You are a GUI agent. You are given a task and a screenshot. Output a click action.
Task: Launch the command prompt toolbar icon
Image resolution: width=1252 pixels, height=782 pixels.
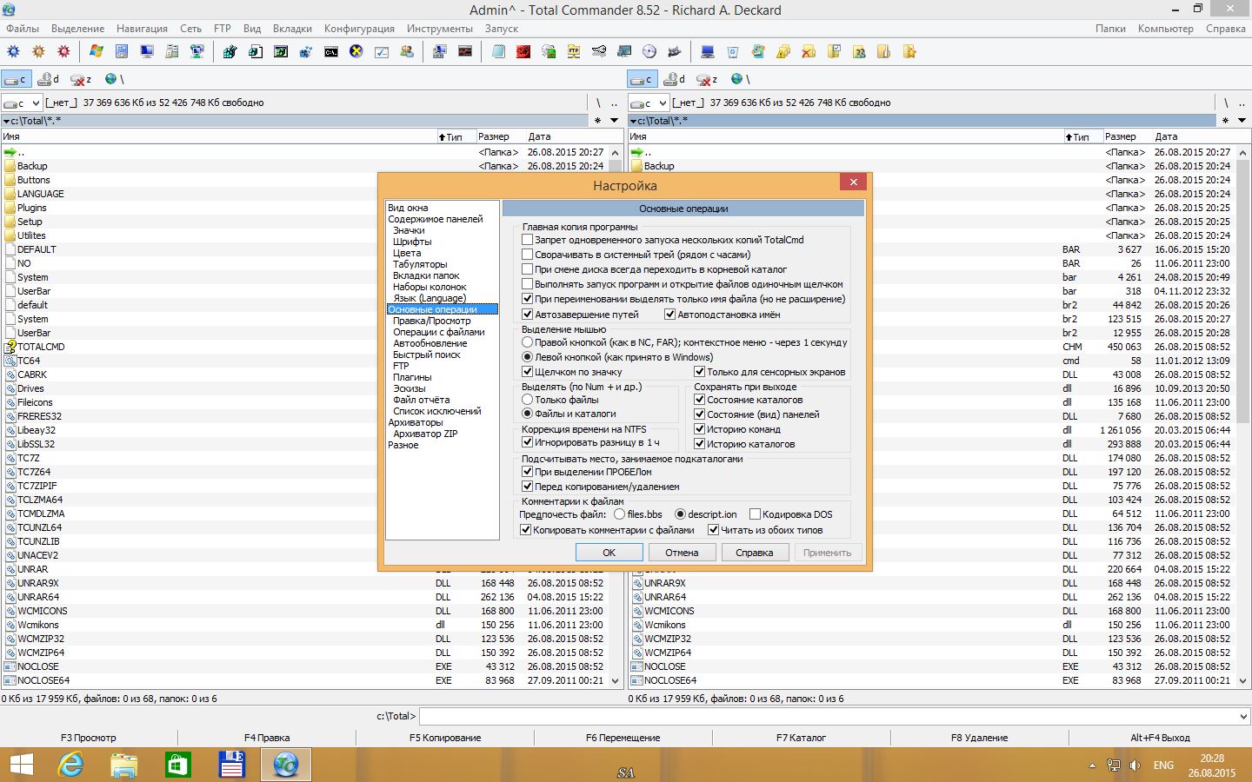coord(330,52)
